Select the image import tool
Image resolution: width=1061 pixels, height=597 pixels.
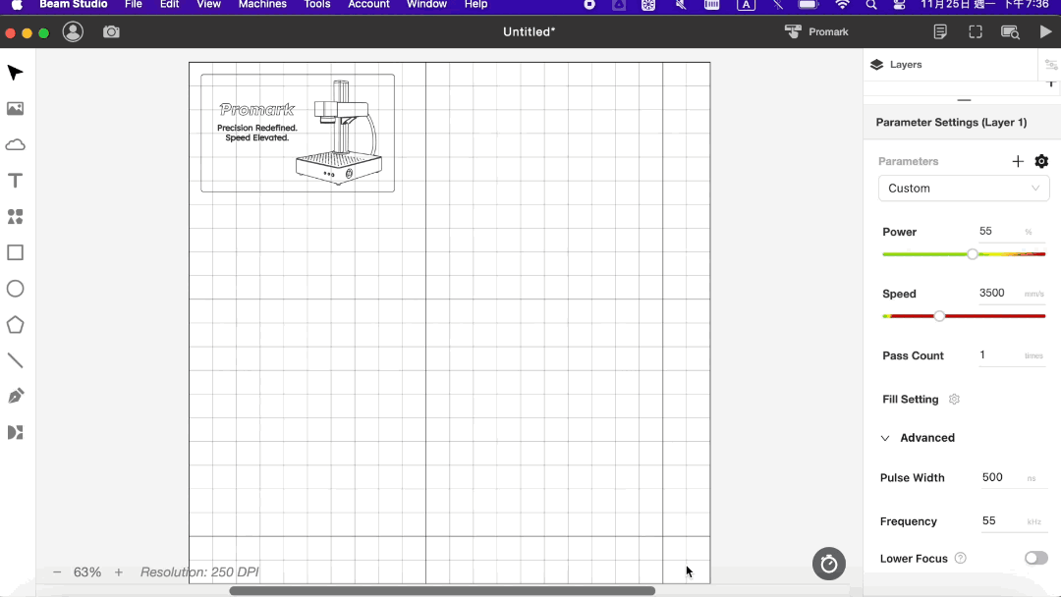pyautogui.click(x=15, y=108)
